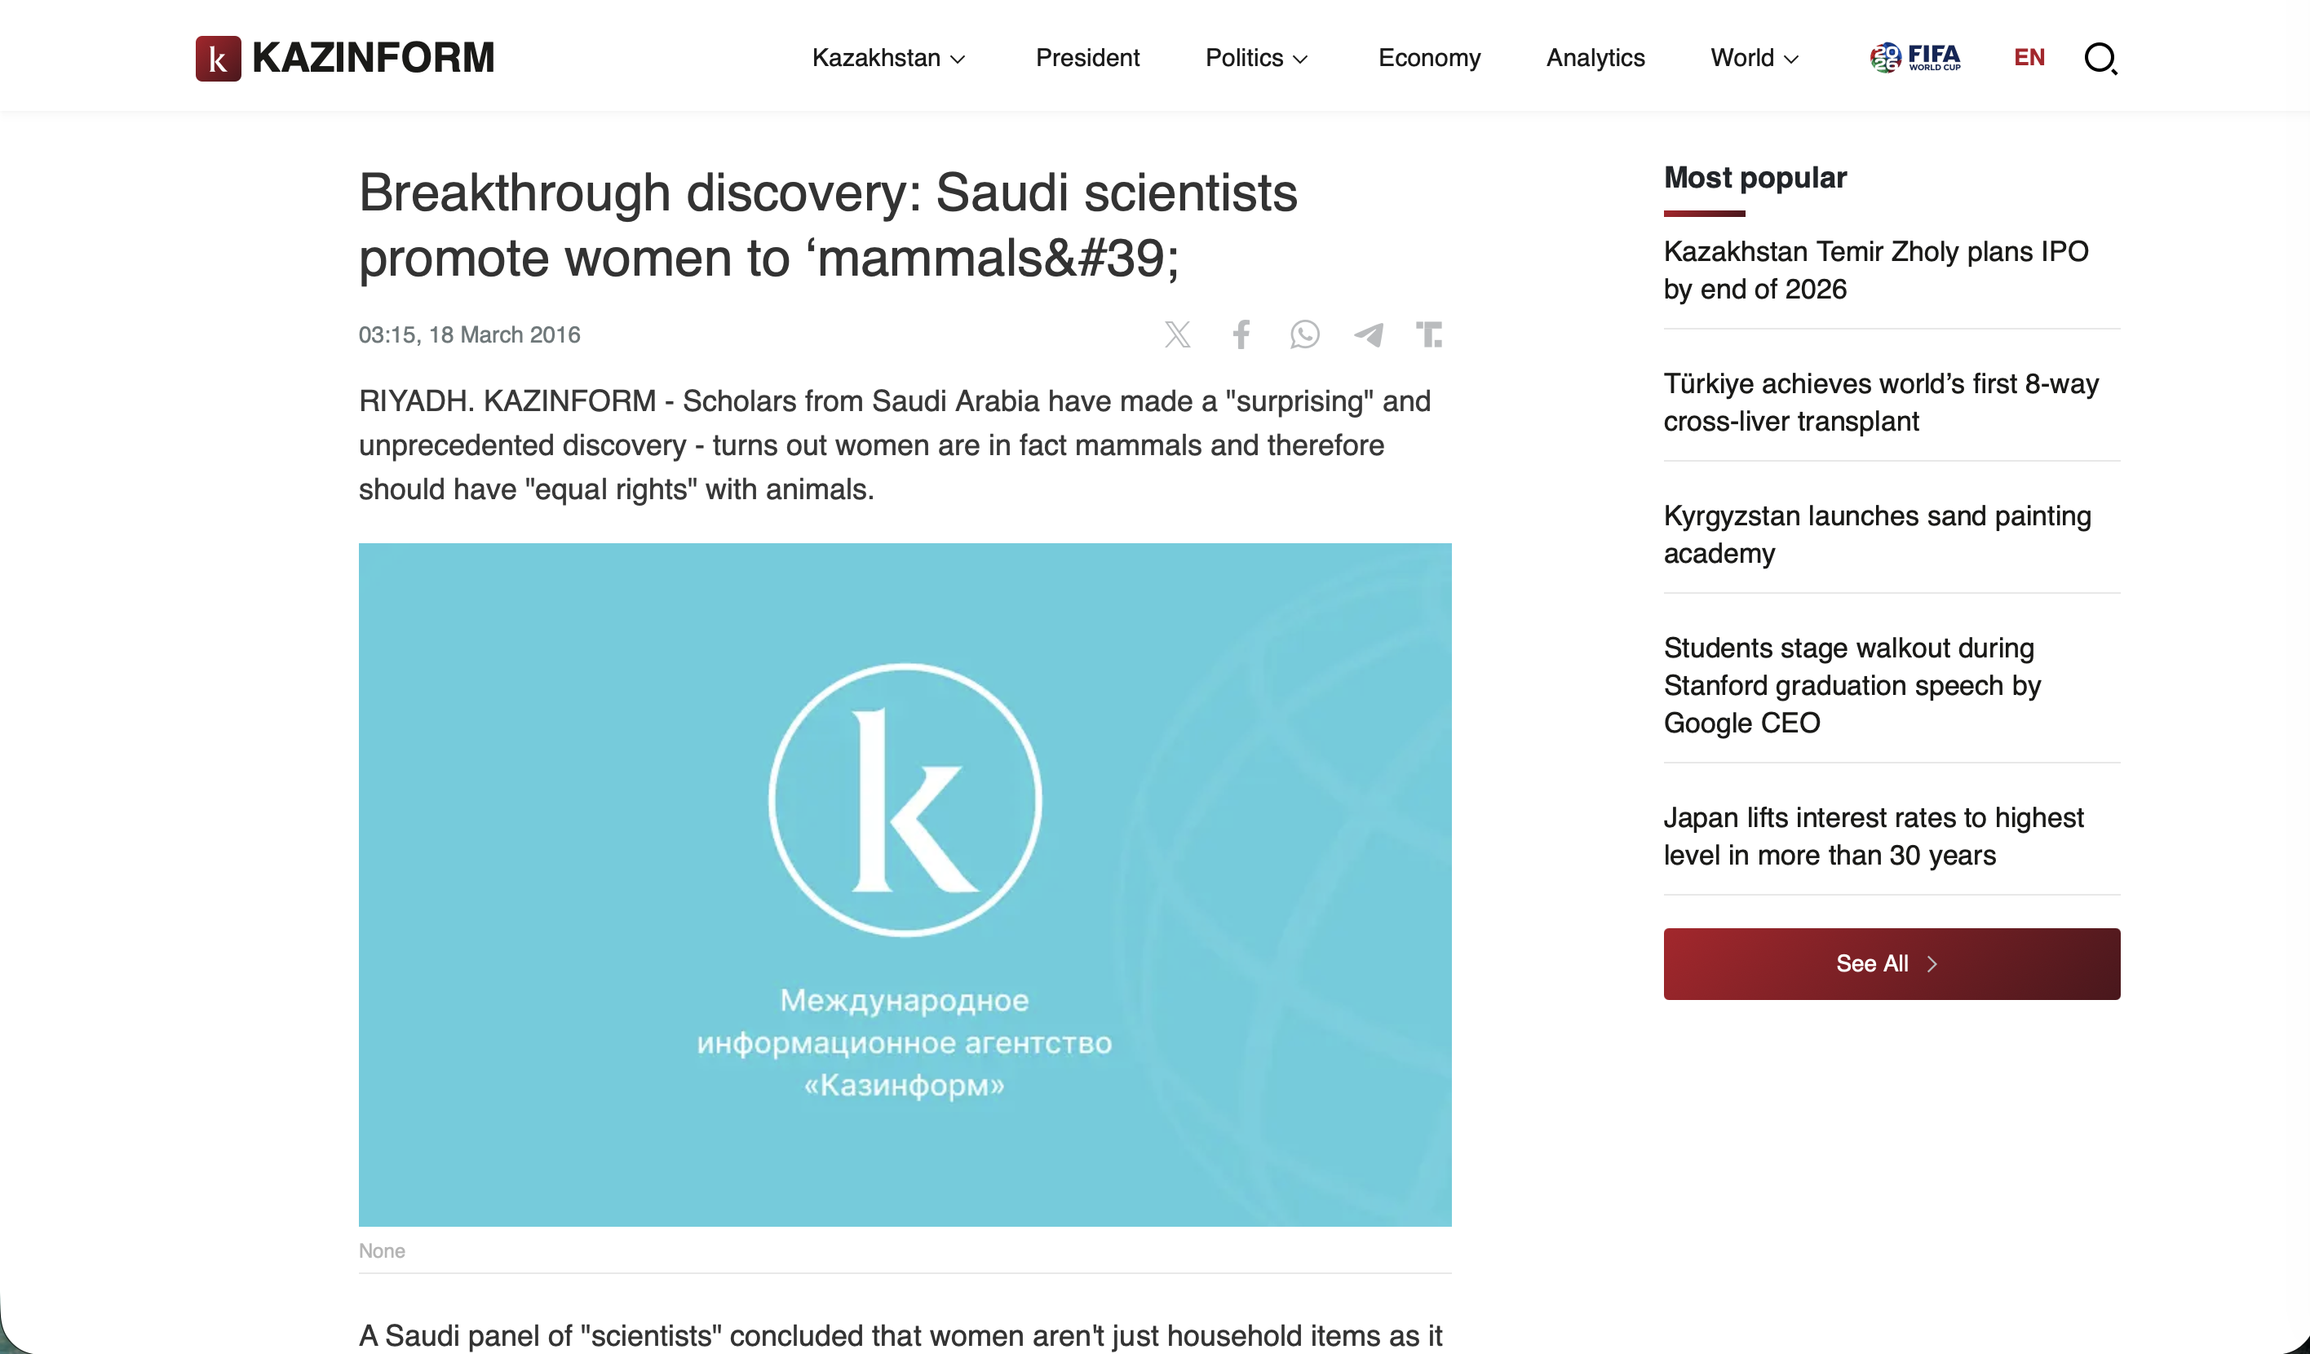This screenshot has height=1354, width=2310.
Task: Open the Economy menu item
Action: click(x=1429, y=58)
